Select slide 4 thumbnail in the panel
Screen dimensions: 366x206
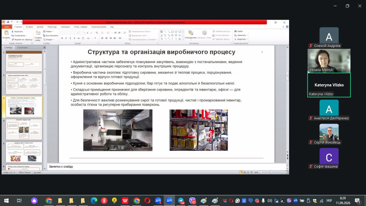(x=24, y=130)
